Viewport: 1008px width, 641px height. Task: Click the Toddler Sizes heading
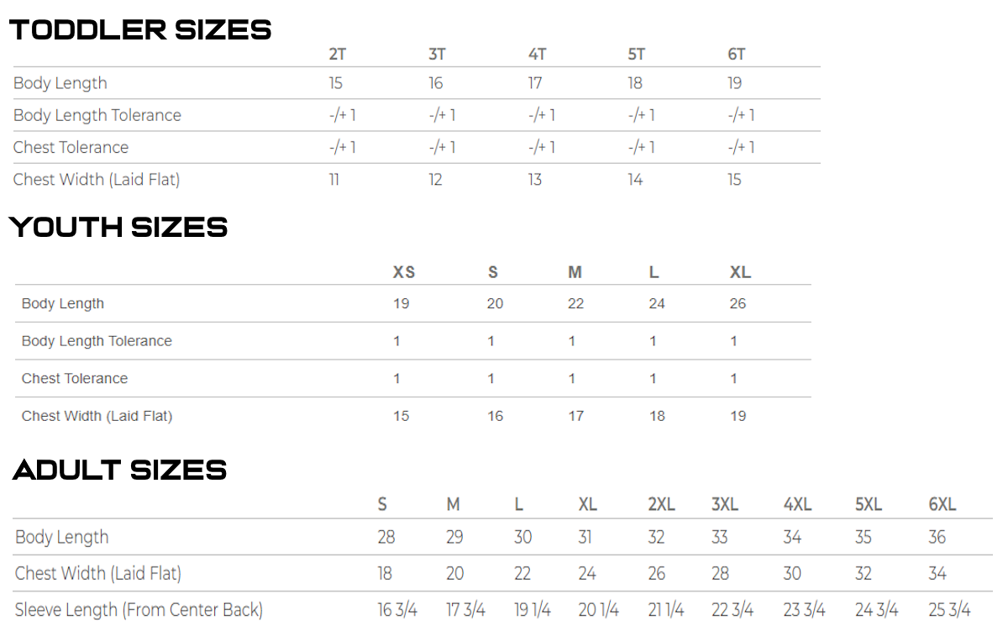coord(140,30)
